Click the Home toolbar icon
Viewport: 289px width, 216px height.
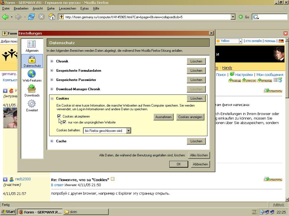tap(52, 17)
